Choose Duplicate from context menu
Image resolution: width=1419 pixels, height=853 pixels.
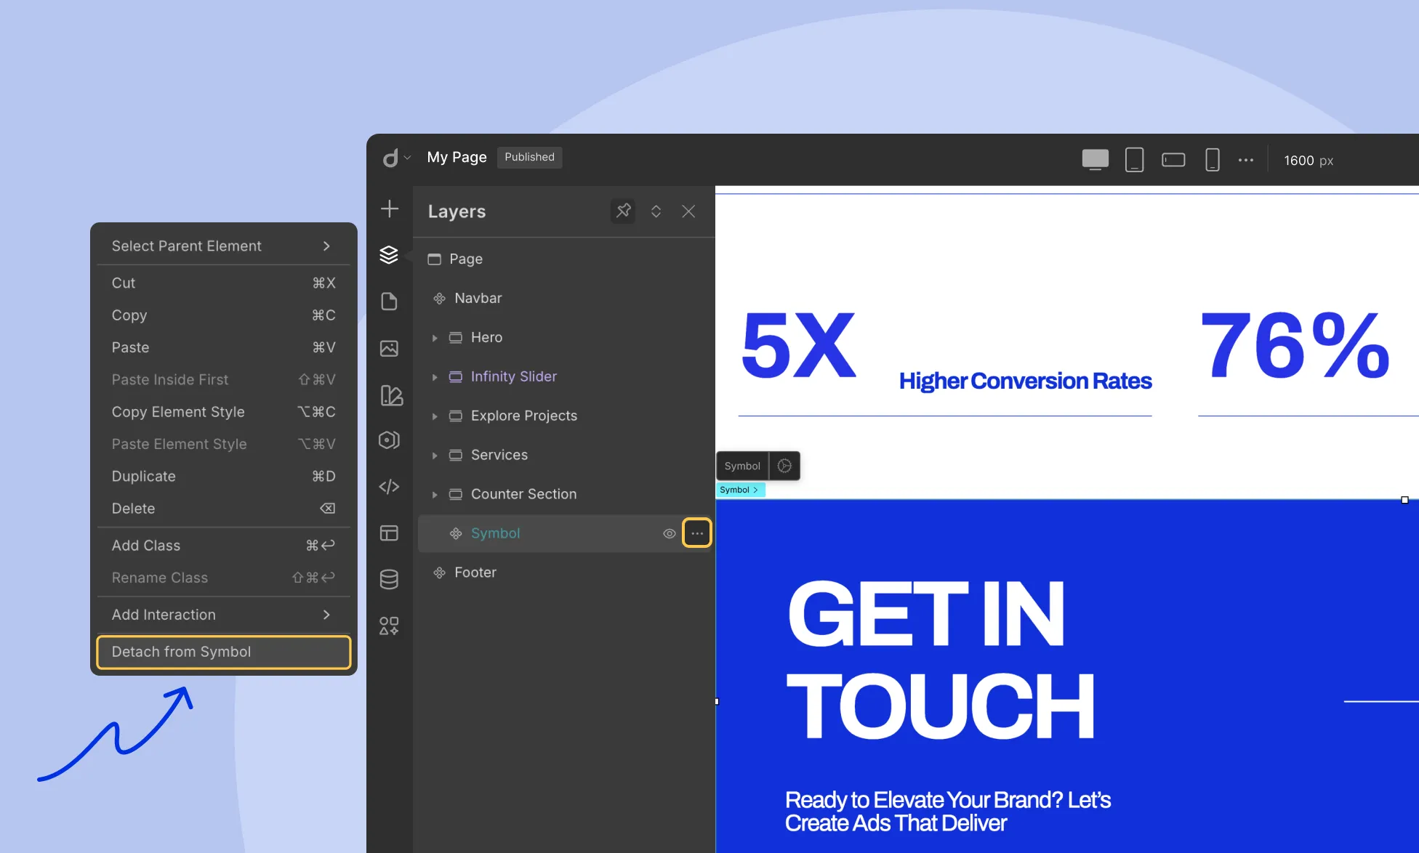[x=223, y=477]
